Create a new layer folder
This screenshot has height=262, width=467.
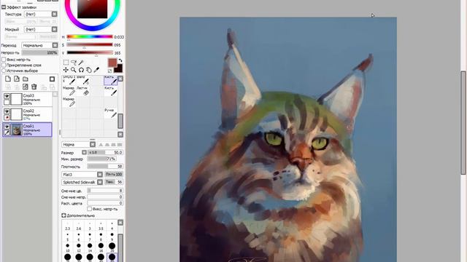26,79
